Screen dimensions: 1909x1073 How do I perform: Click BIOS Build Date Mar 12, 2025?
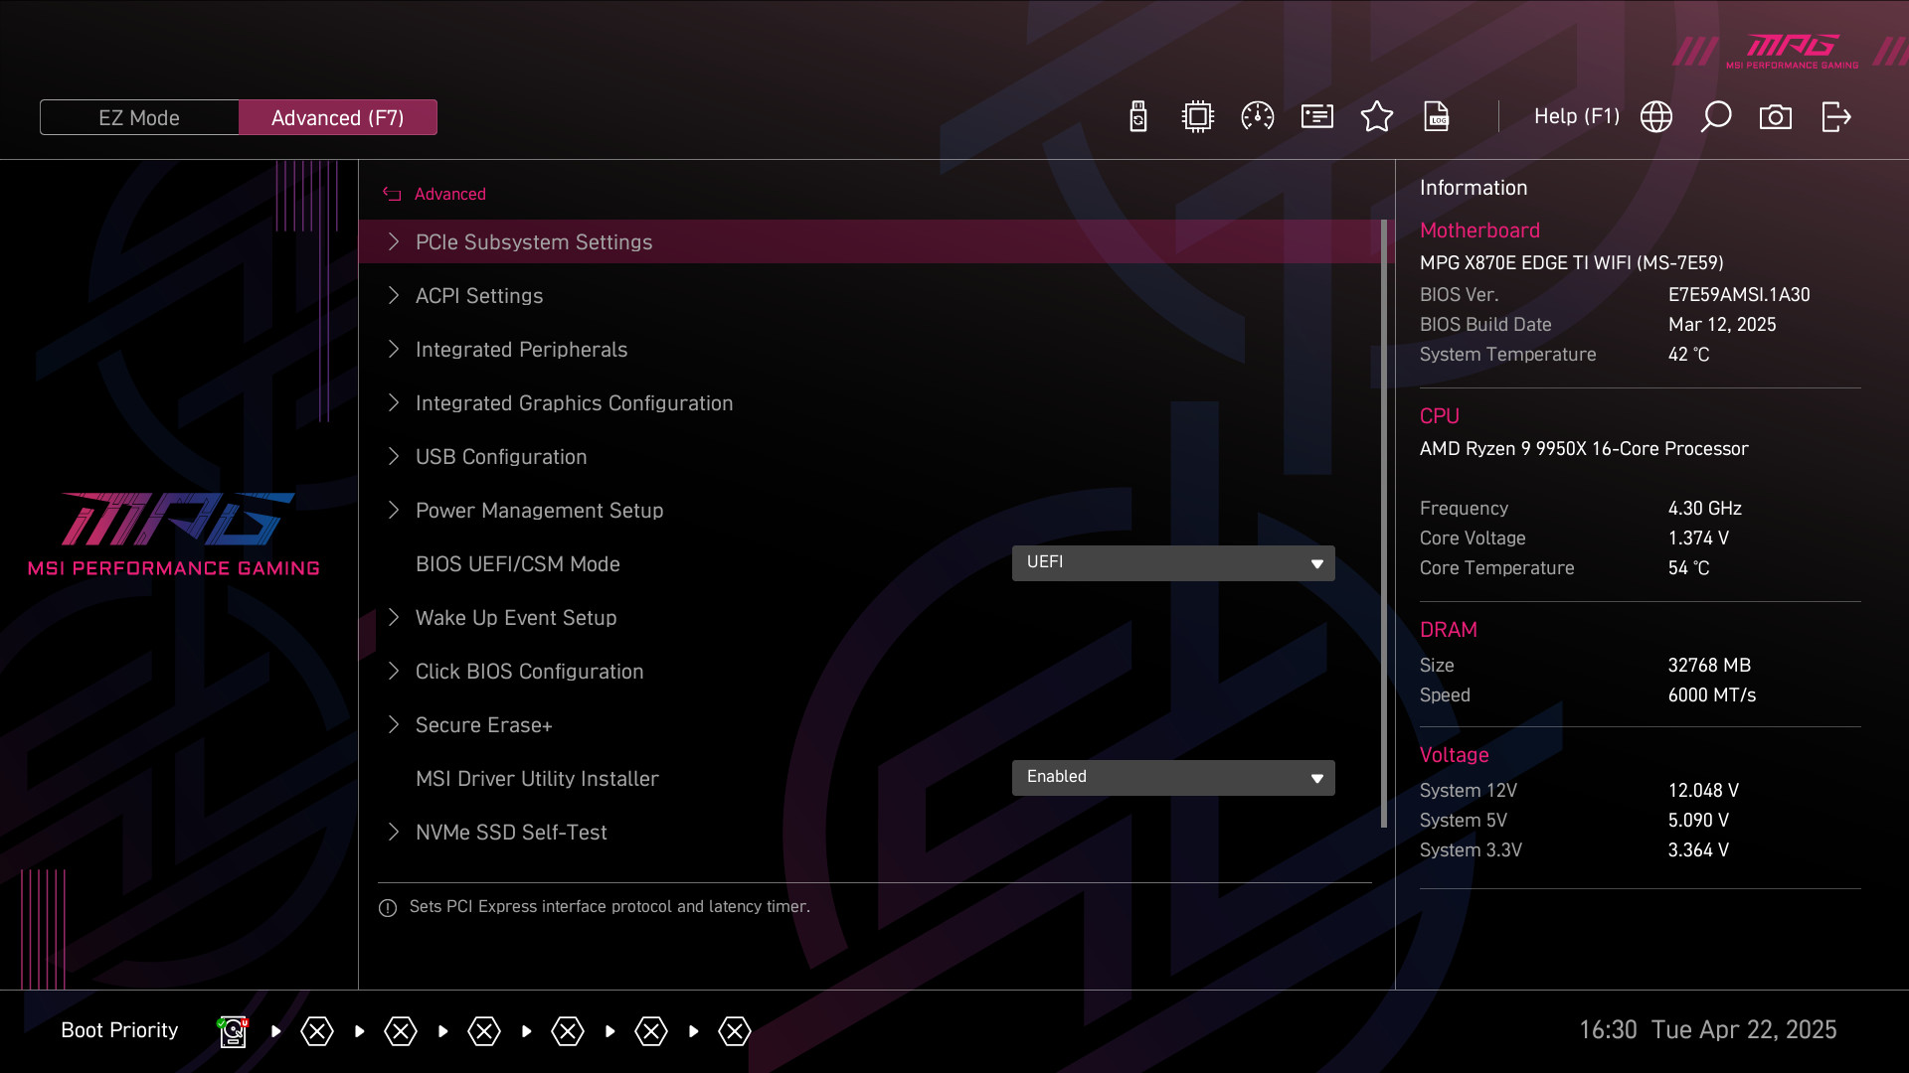(1722, 325)
